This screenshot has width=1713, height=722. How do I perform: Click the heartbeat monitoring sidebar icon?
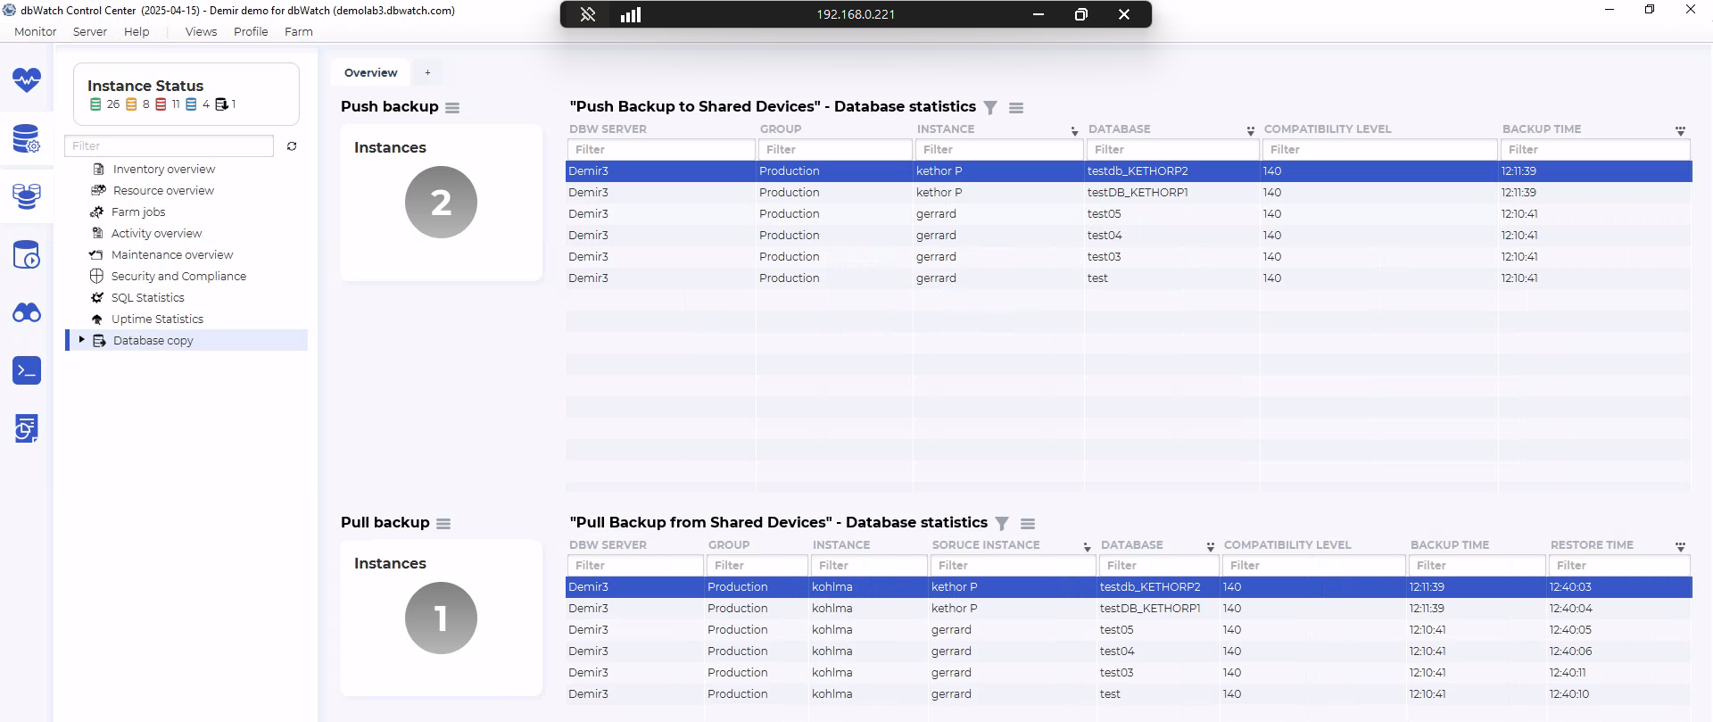[x=27, y=80]
